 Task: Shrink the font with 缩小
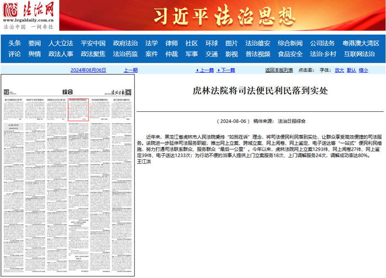click(363, 70)
